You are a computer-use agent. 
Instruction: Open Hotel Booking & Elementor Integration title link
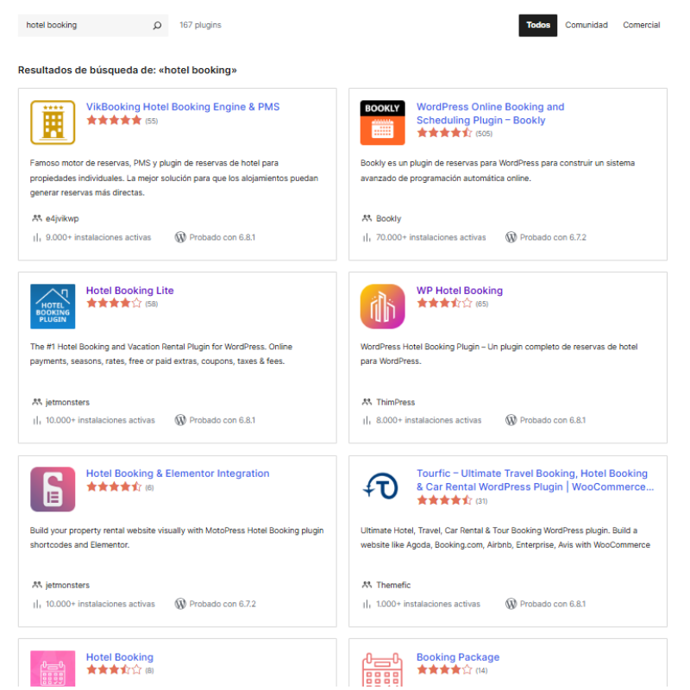click(178, 474)
